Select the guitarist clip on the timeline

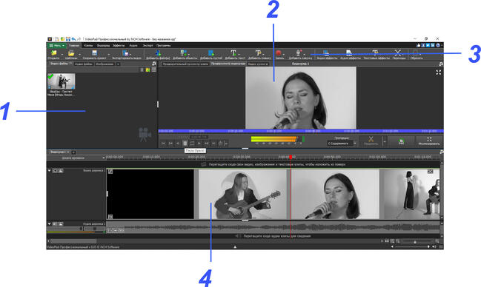tap(242, 195)
